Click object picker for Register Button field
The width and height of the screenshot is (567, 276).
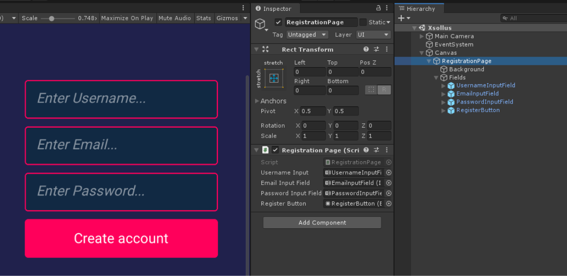389,204
